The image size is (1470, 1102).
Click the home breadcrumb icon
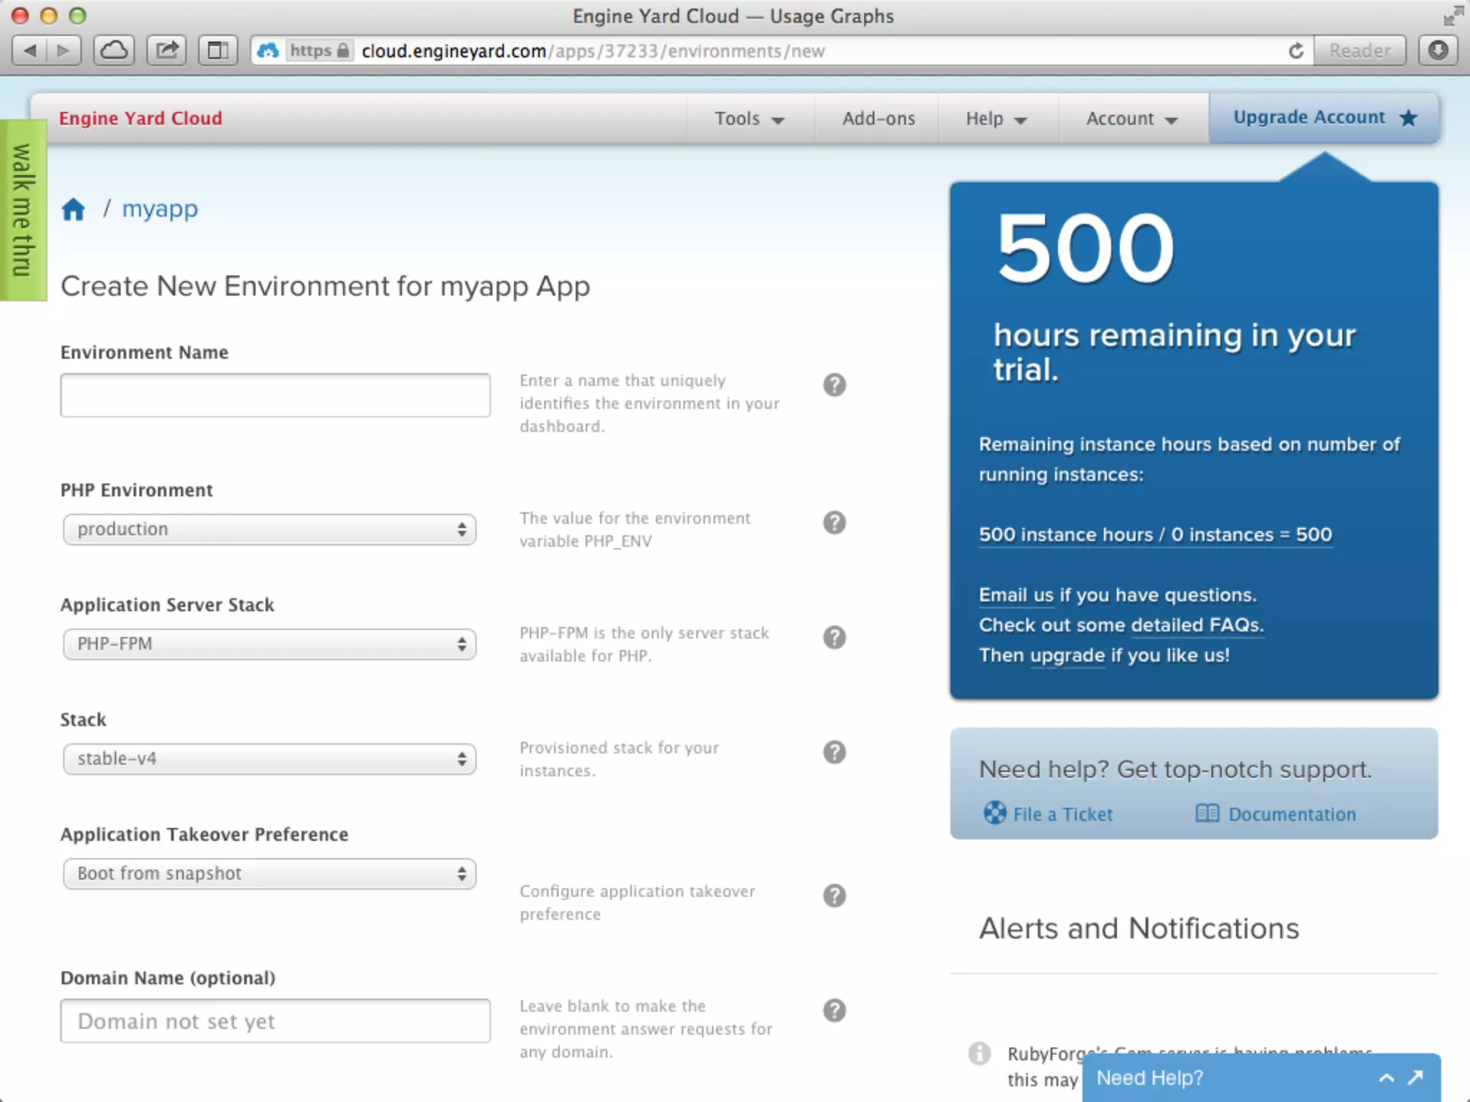coord(73,209)
